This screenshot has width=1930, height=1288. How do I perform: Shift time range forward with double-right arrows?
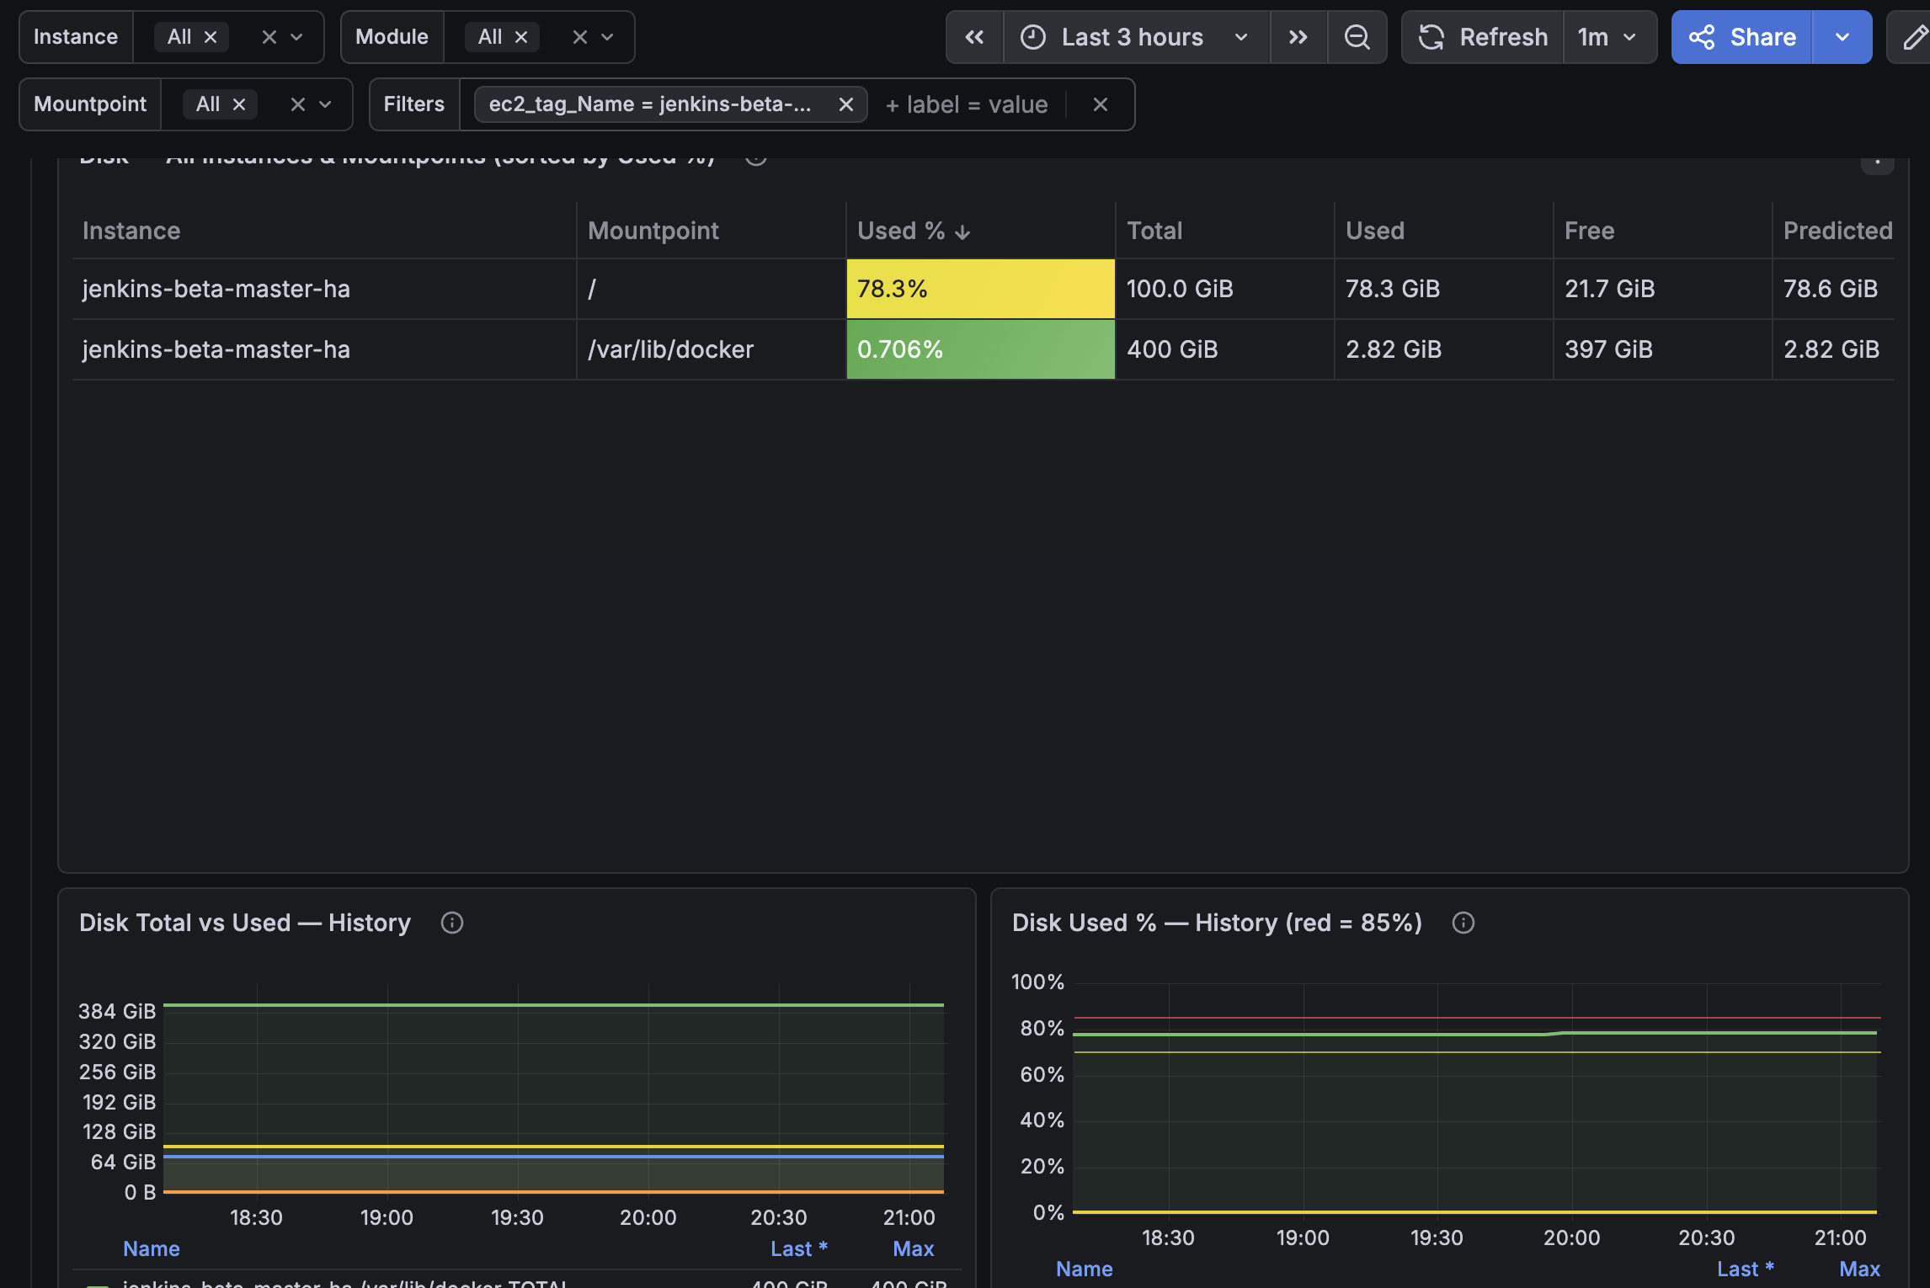click(x=1298, y=37)
